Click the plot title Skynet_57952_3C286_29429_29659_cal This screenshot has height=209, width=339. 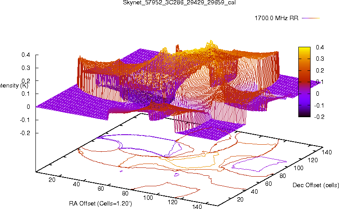point(179,2)
